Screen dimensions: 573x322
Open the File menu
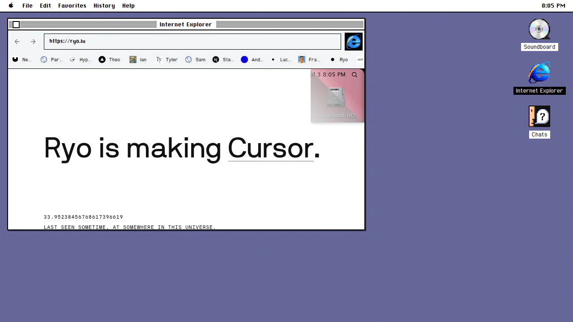click(x=27, y=6)
